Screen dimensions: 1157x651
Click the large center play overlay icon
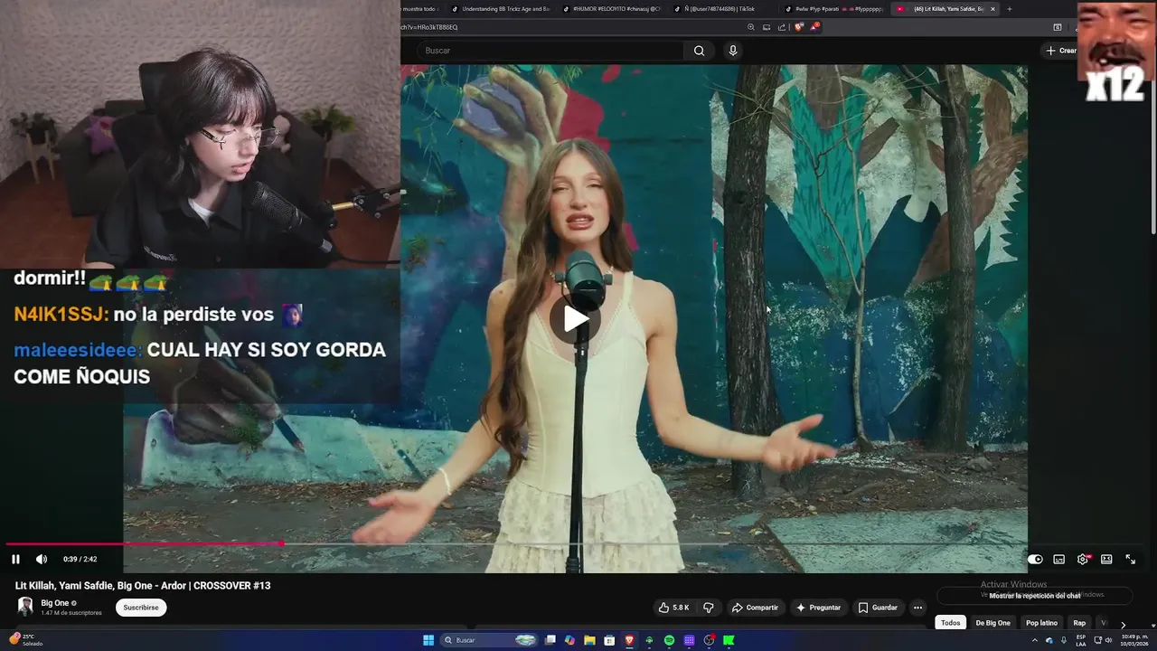(576, 318)
